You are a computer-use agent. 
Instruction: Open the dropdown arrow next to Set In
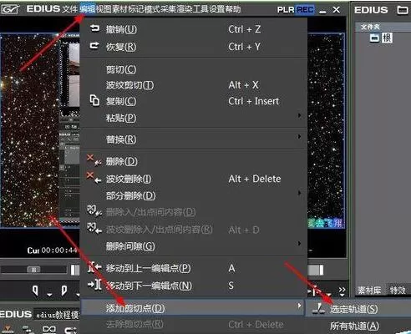tap(49, 294)
